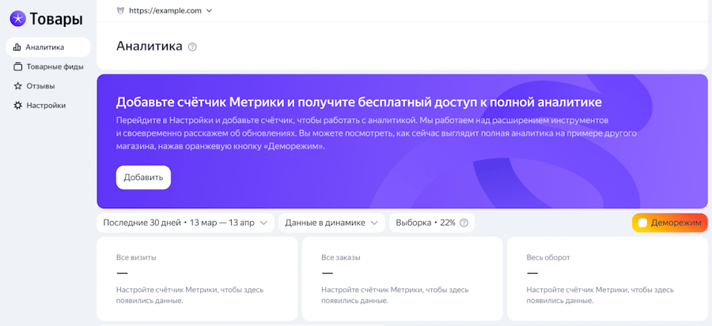
Task: Select the Все визиты card
Action: point(198,278)
